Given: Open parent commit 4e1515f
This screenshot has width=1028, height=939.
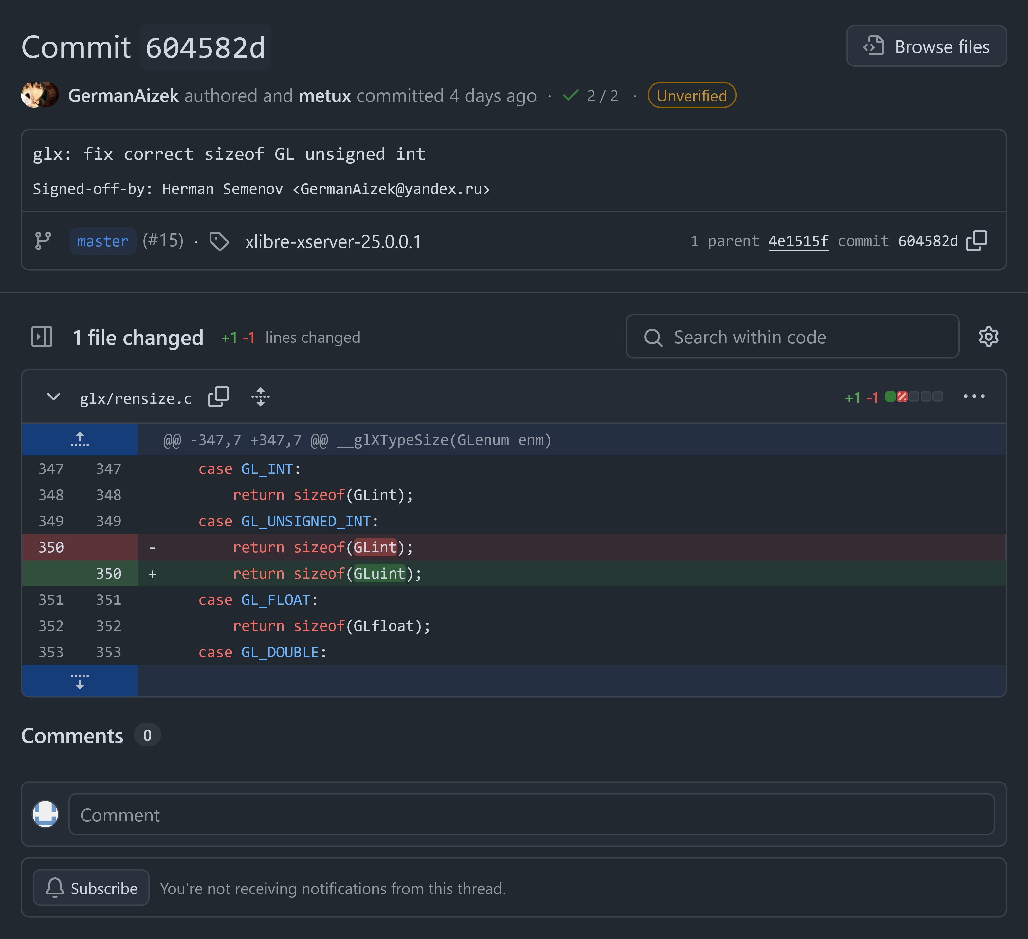Looking at the screenshot, I should [798, 241].
